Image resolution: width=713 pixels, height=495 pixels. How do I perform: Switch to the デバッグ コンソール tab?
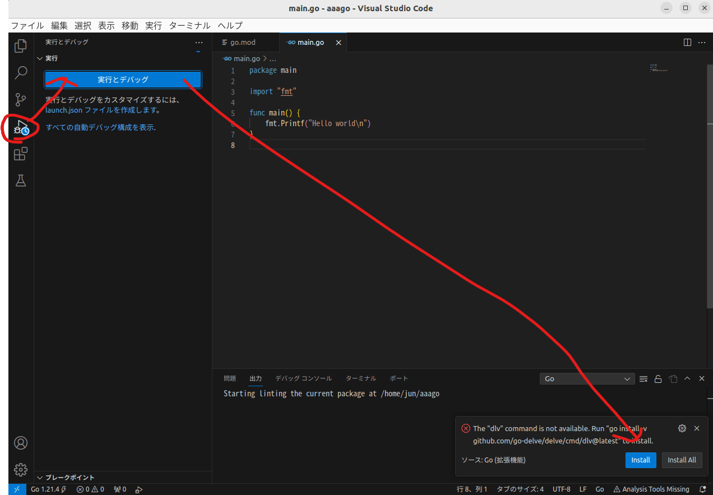303,378
